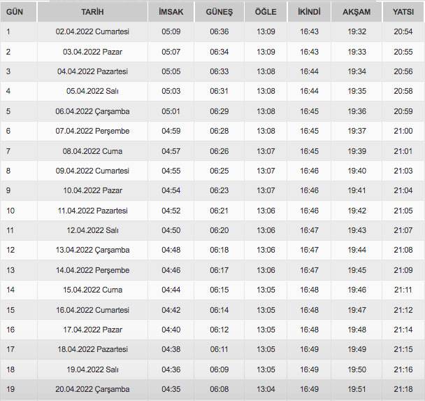Image resolution: width=425 pixels, height=401 pixels.
Task: Click the İKİNDİ column header
Action: pyautogui.click(x=309, y=12)
